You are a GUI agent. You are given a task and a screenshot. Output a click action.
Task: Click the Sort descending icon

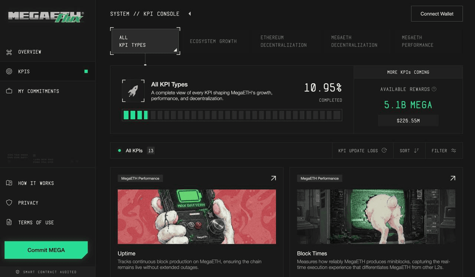(x=416, y=150)
